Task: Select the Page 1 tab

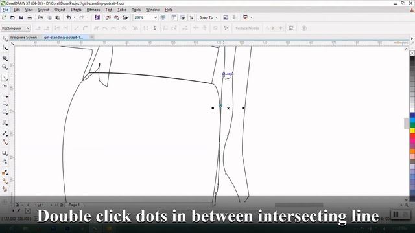Action: [74, 205]
